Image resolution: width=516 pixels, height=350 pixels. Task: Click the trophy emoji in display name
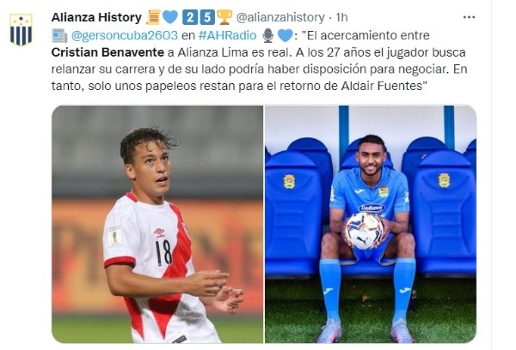[x=224, y=17]
